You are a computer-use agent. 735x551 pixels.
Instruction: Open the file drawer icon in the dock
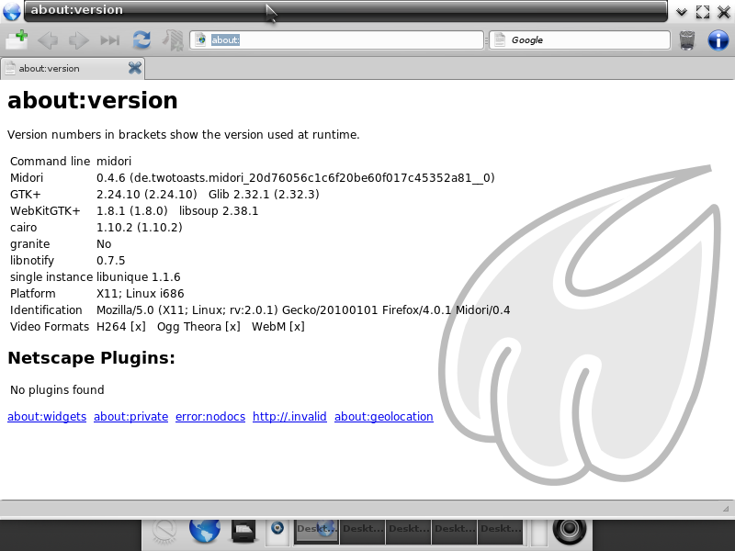pos(243,531)
